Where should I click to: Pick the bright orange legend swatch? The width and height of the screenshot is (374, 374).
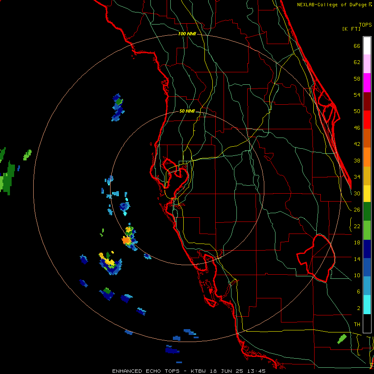[x=367, y=157]
